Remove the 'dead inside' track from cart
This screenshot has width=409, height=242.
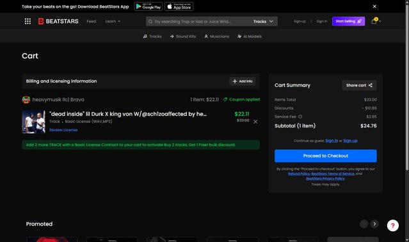pyautogui.click(x=255, y=122)
